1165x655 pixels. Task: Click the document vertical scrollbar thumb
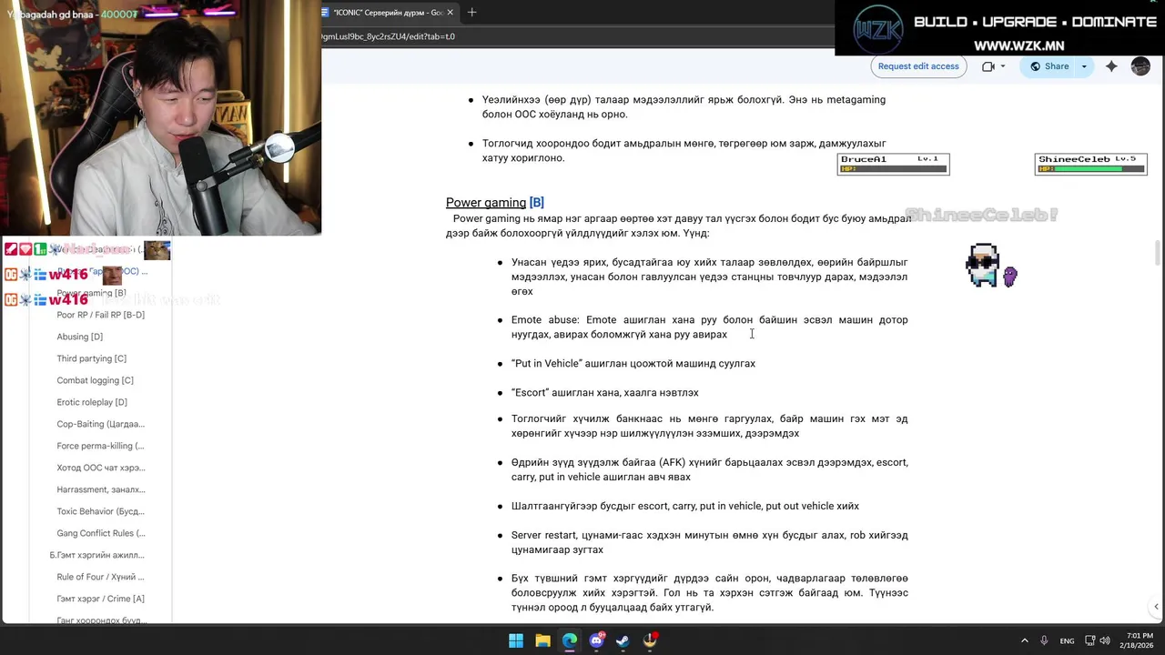(1157, 252)
